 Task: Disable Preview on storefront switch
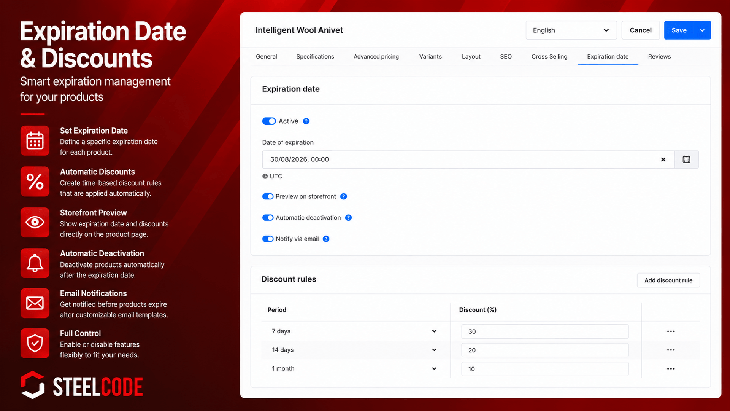point(268,196)
